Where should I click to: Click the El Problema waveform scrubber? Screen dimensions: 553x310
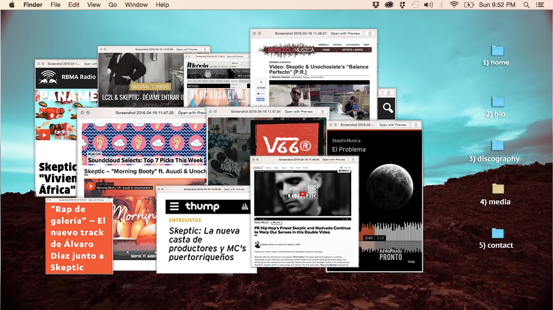point(391,237)
